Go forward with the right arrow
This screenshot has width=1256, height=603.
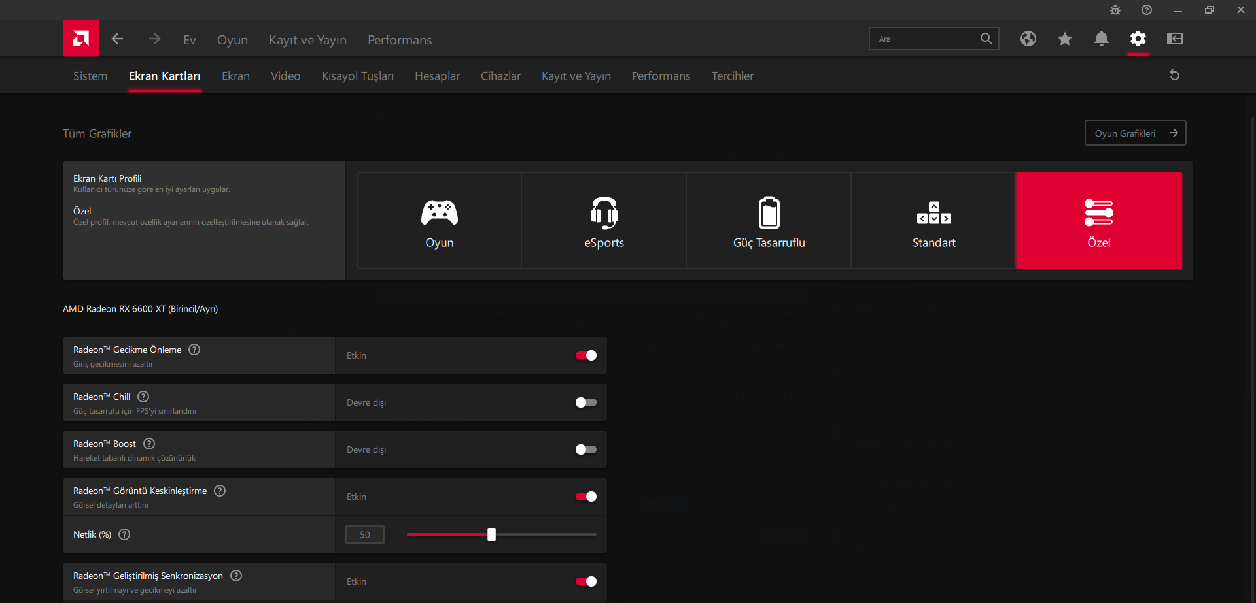pos(154,39)
